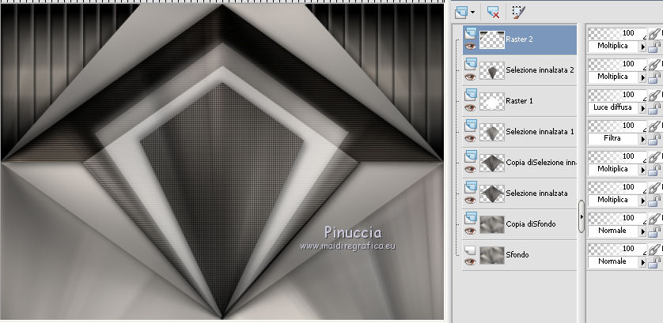
Task: Click the link icon of Copia diSfondo
Action: click(654, 218)
